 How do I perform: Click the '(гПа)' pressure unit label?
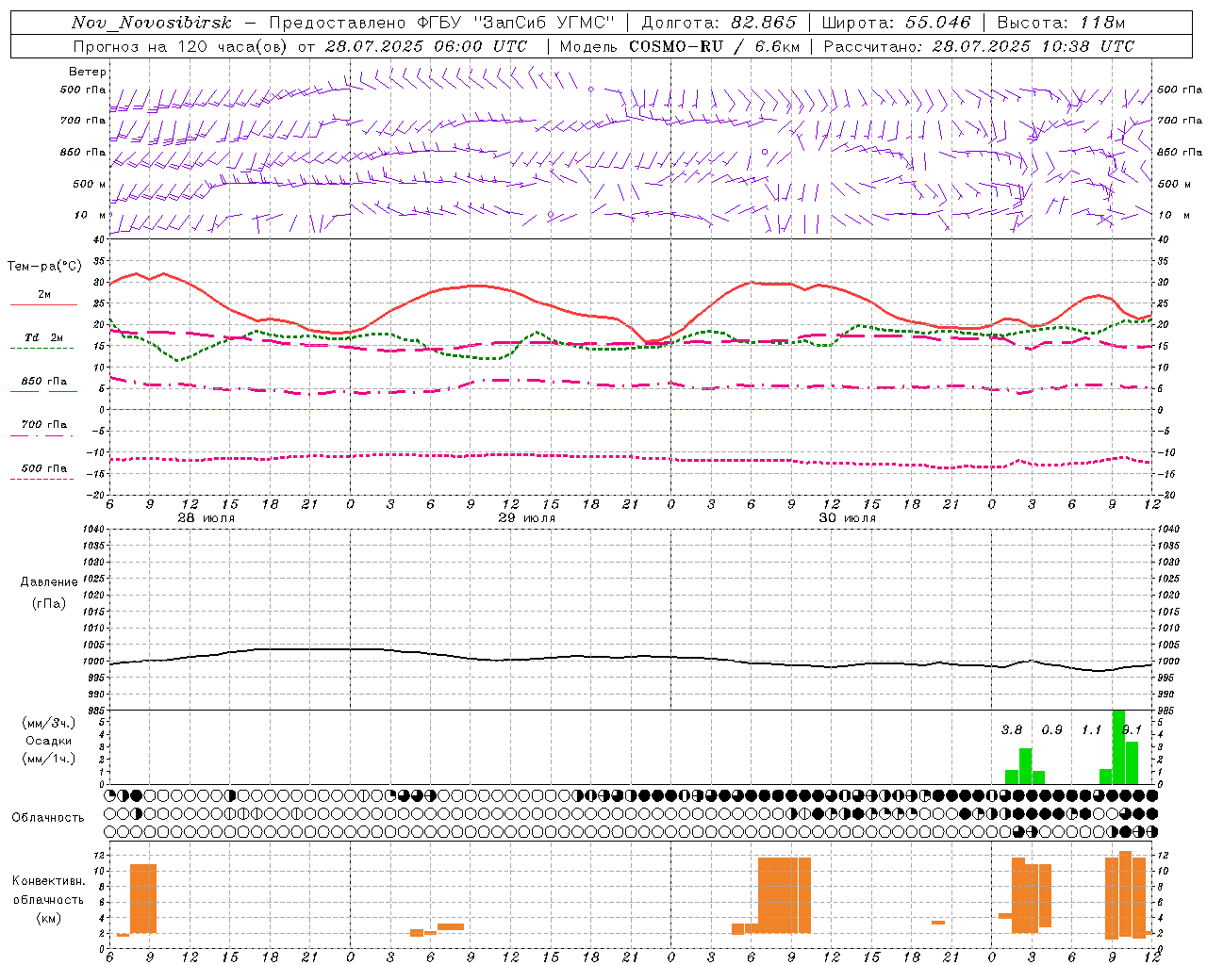point(49,603)
